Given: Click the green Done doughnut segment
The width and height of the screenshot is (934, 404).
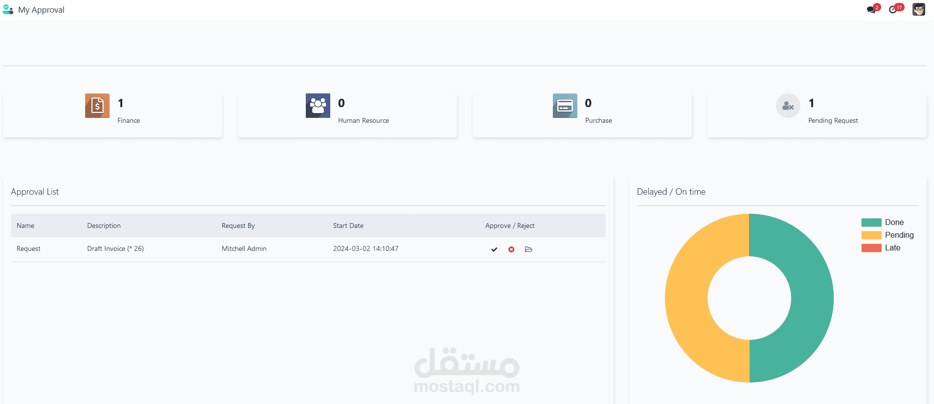Looking at the screenshot, I should pos(812,298).
